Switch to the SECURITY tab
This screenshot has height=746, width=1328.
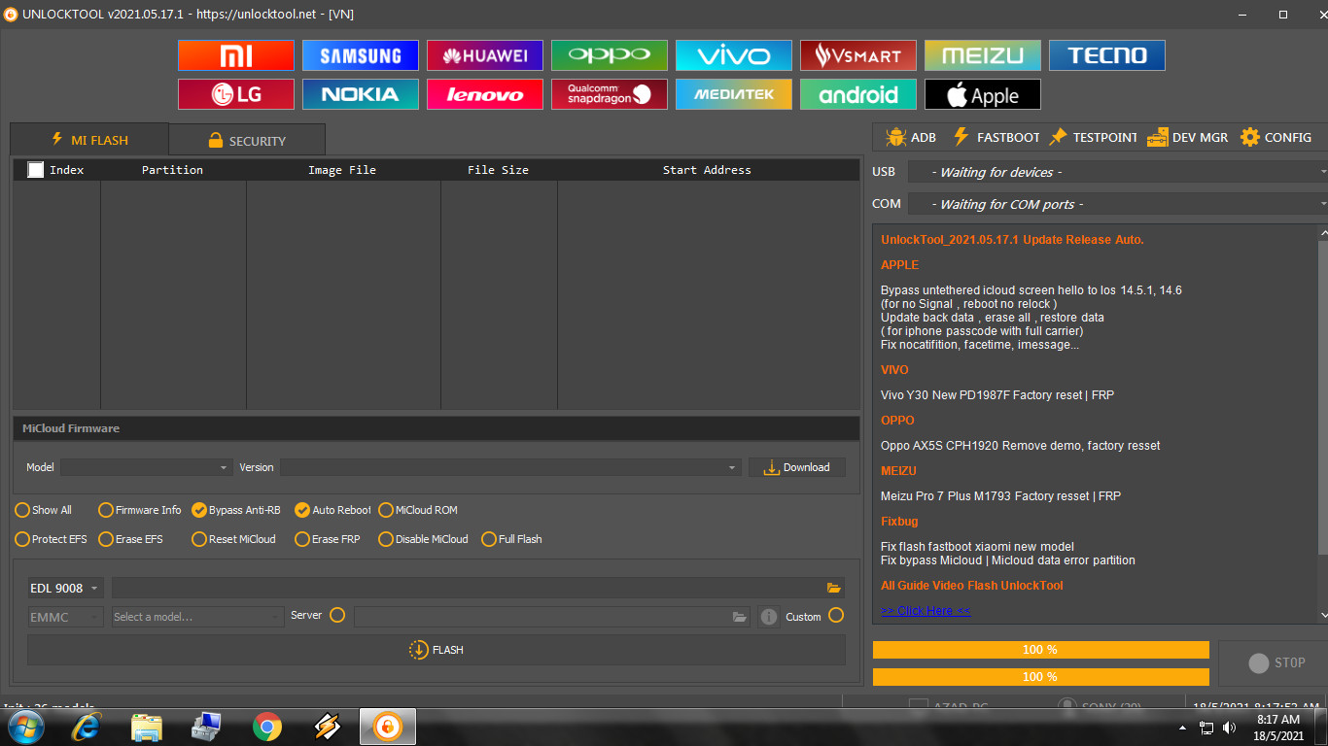(x=247, y=141)
